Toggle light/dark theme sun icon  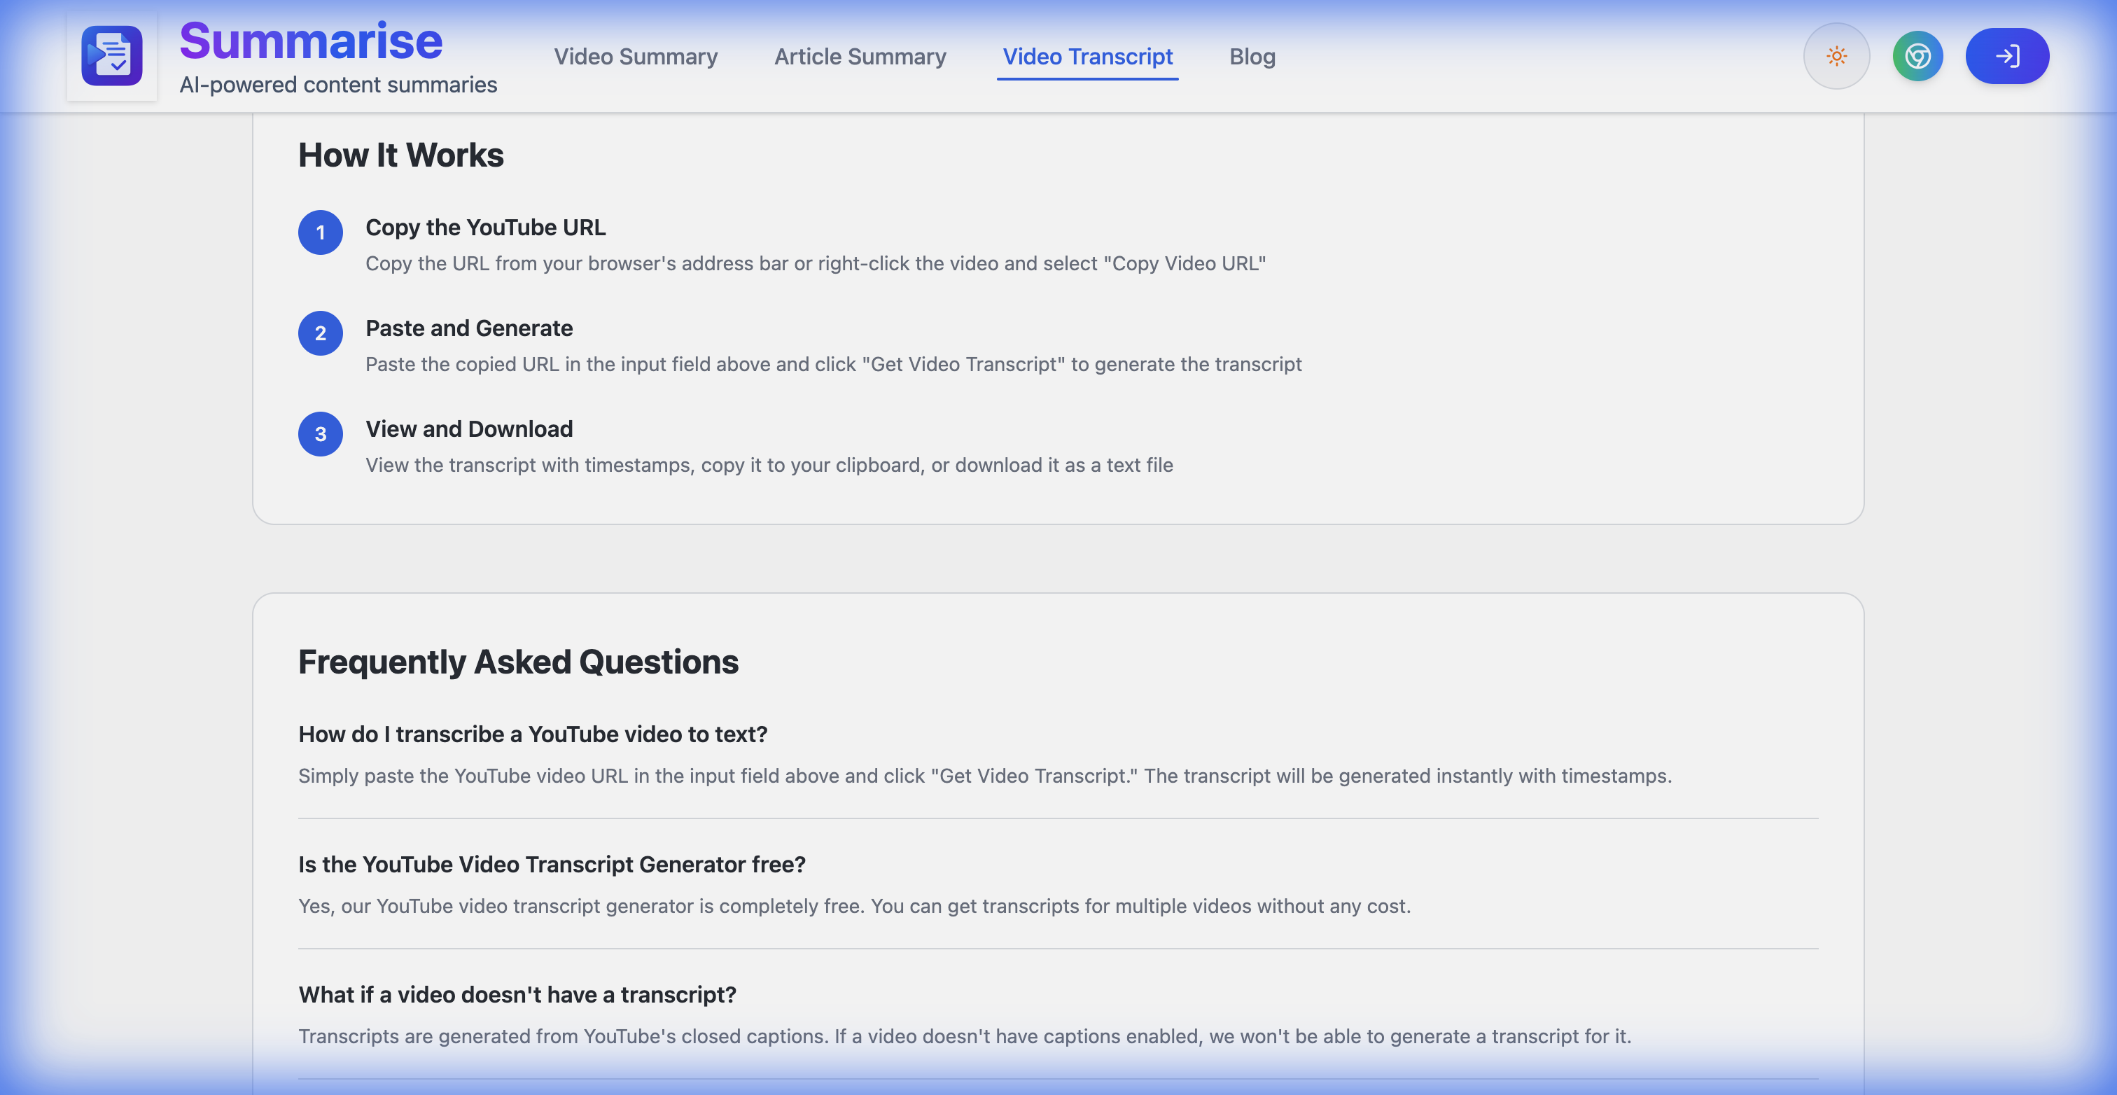point(1836,56)
